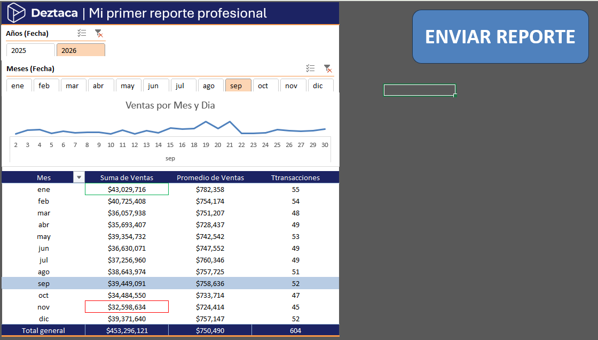Screen dimensions: 598x340
Task: Select average $782,358 for ene
Action: pyautogui.click(x=210, y=189)
